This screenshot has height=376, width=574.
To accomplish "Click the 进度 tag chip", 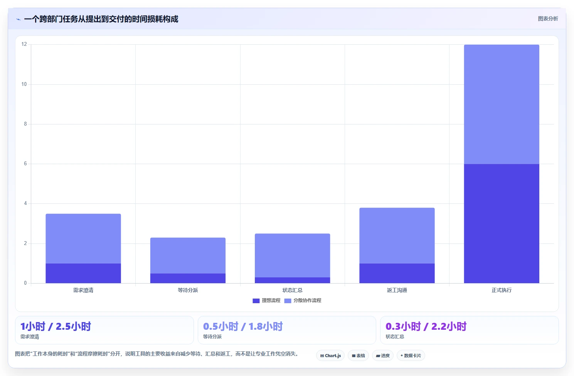I will click(383, 356).
